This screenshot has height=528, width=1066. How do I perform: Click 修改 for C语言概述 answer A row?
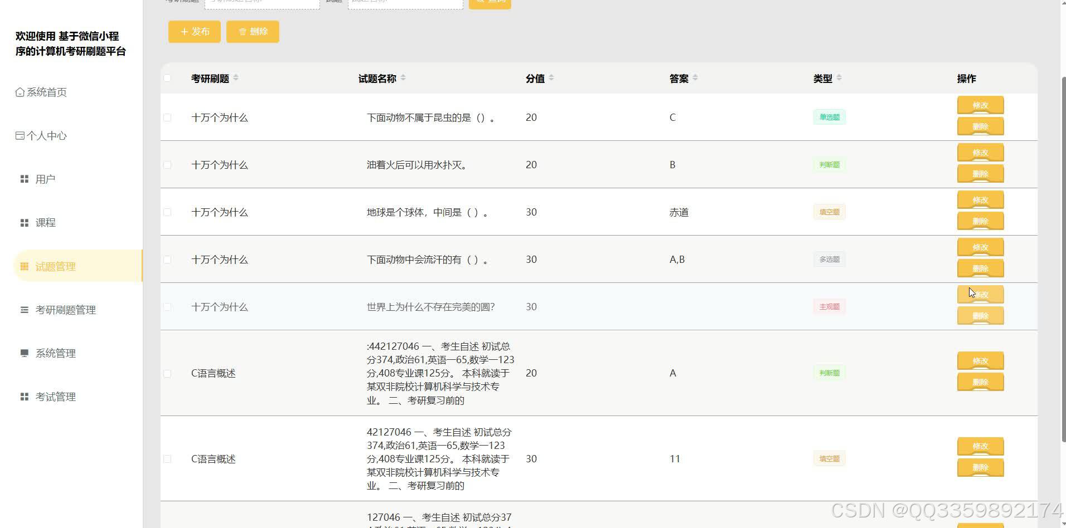[980, 361]
